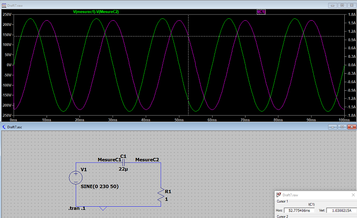
Task: Click the resistor R1 symbol
Action: (161, 194)
